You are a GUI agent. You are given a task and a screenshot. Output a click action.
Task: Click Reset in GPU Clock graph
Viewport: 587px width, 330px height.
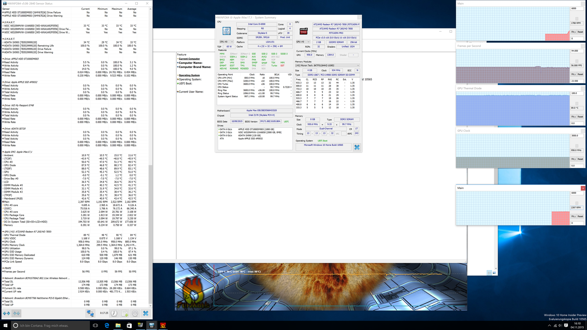point(580,159)
